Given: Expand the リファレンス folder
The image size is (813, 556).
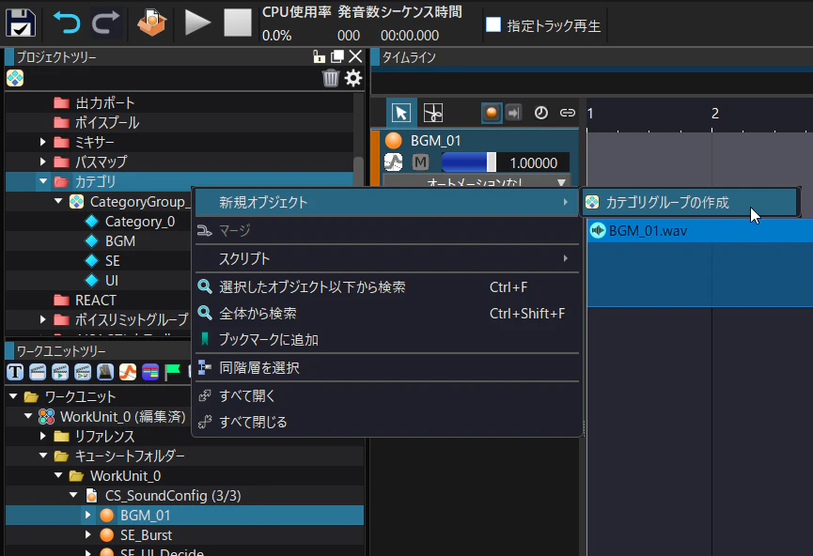Looking at the screenshot, I should [43, 437].
